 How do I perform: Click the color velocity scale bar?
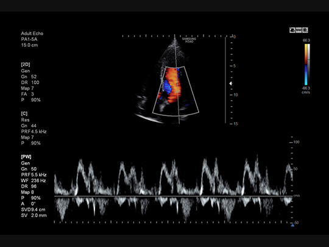click(306, 64)
